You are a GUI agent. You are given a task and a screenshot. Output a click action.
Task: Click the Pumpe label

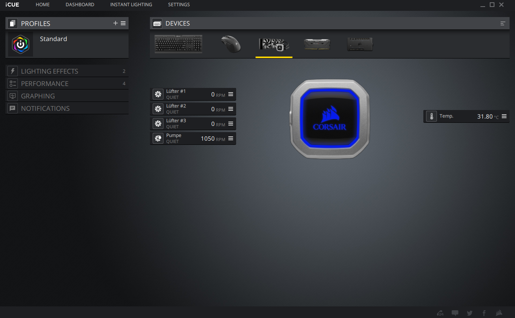(x=174, y=136)
